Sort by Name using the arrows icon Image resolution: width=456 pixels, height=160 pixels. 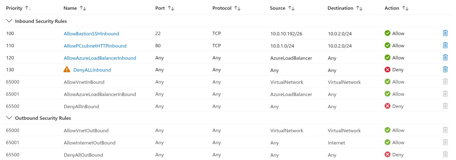(x=83, y=8)
